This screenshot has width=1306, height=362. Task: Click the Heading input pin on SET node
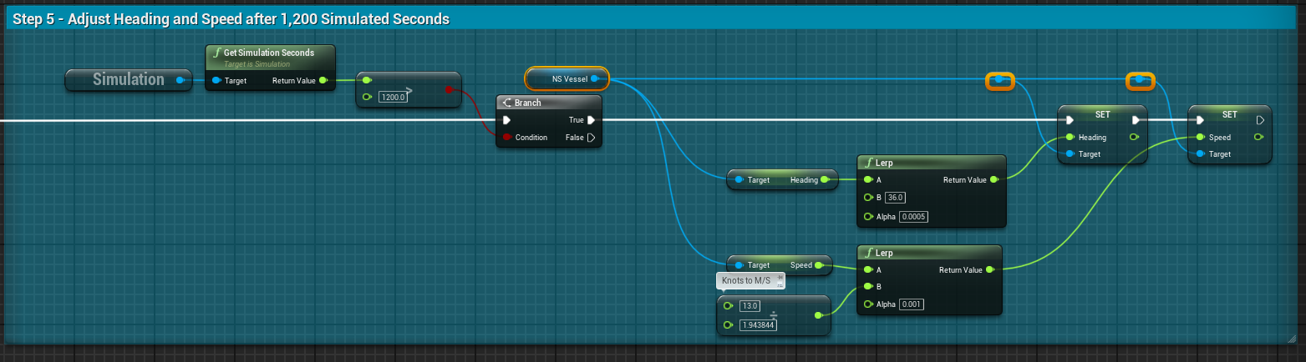(x=1070, y=138)
